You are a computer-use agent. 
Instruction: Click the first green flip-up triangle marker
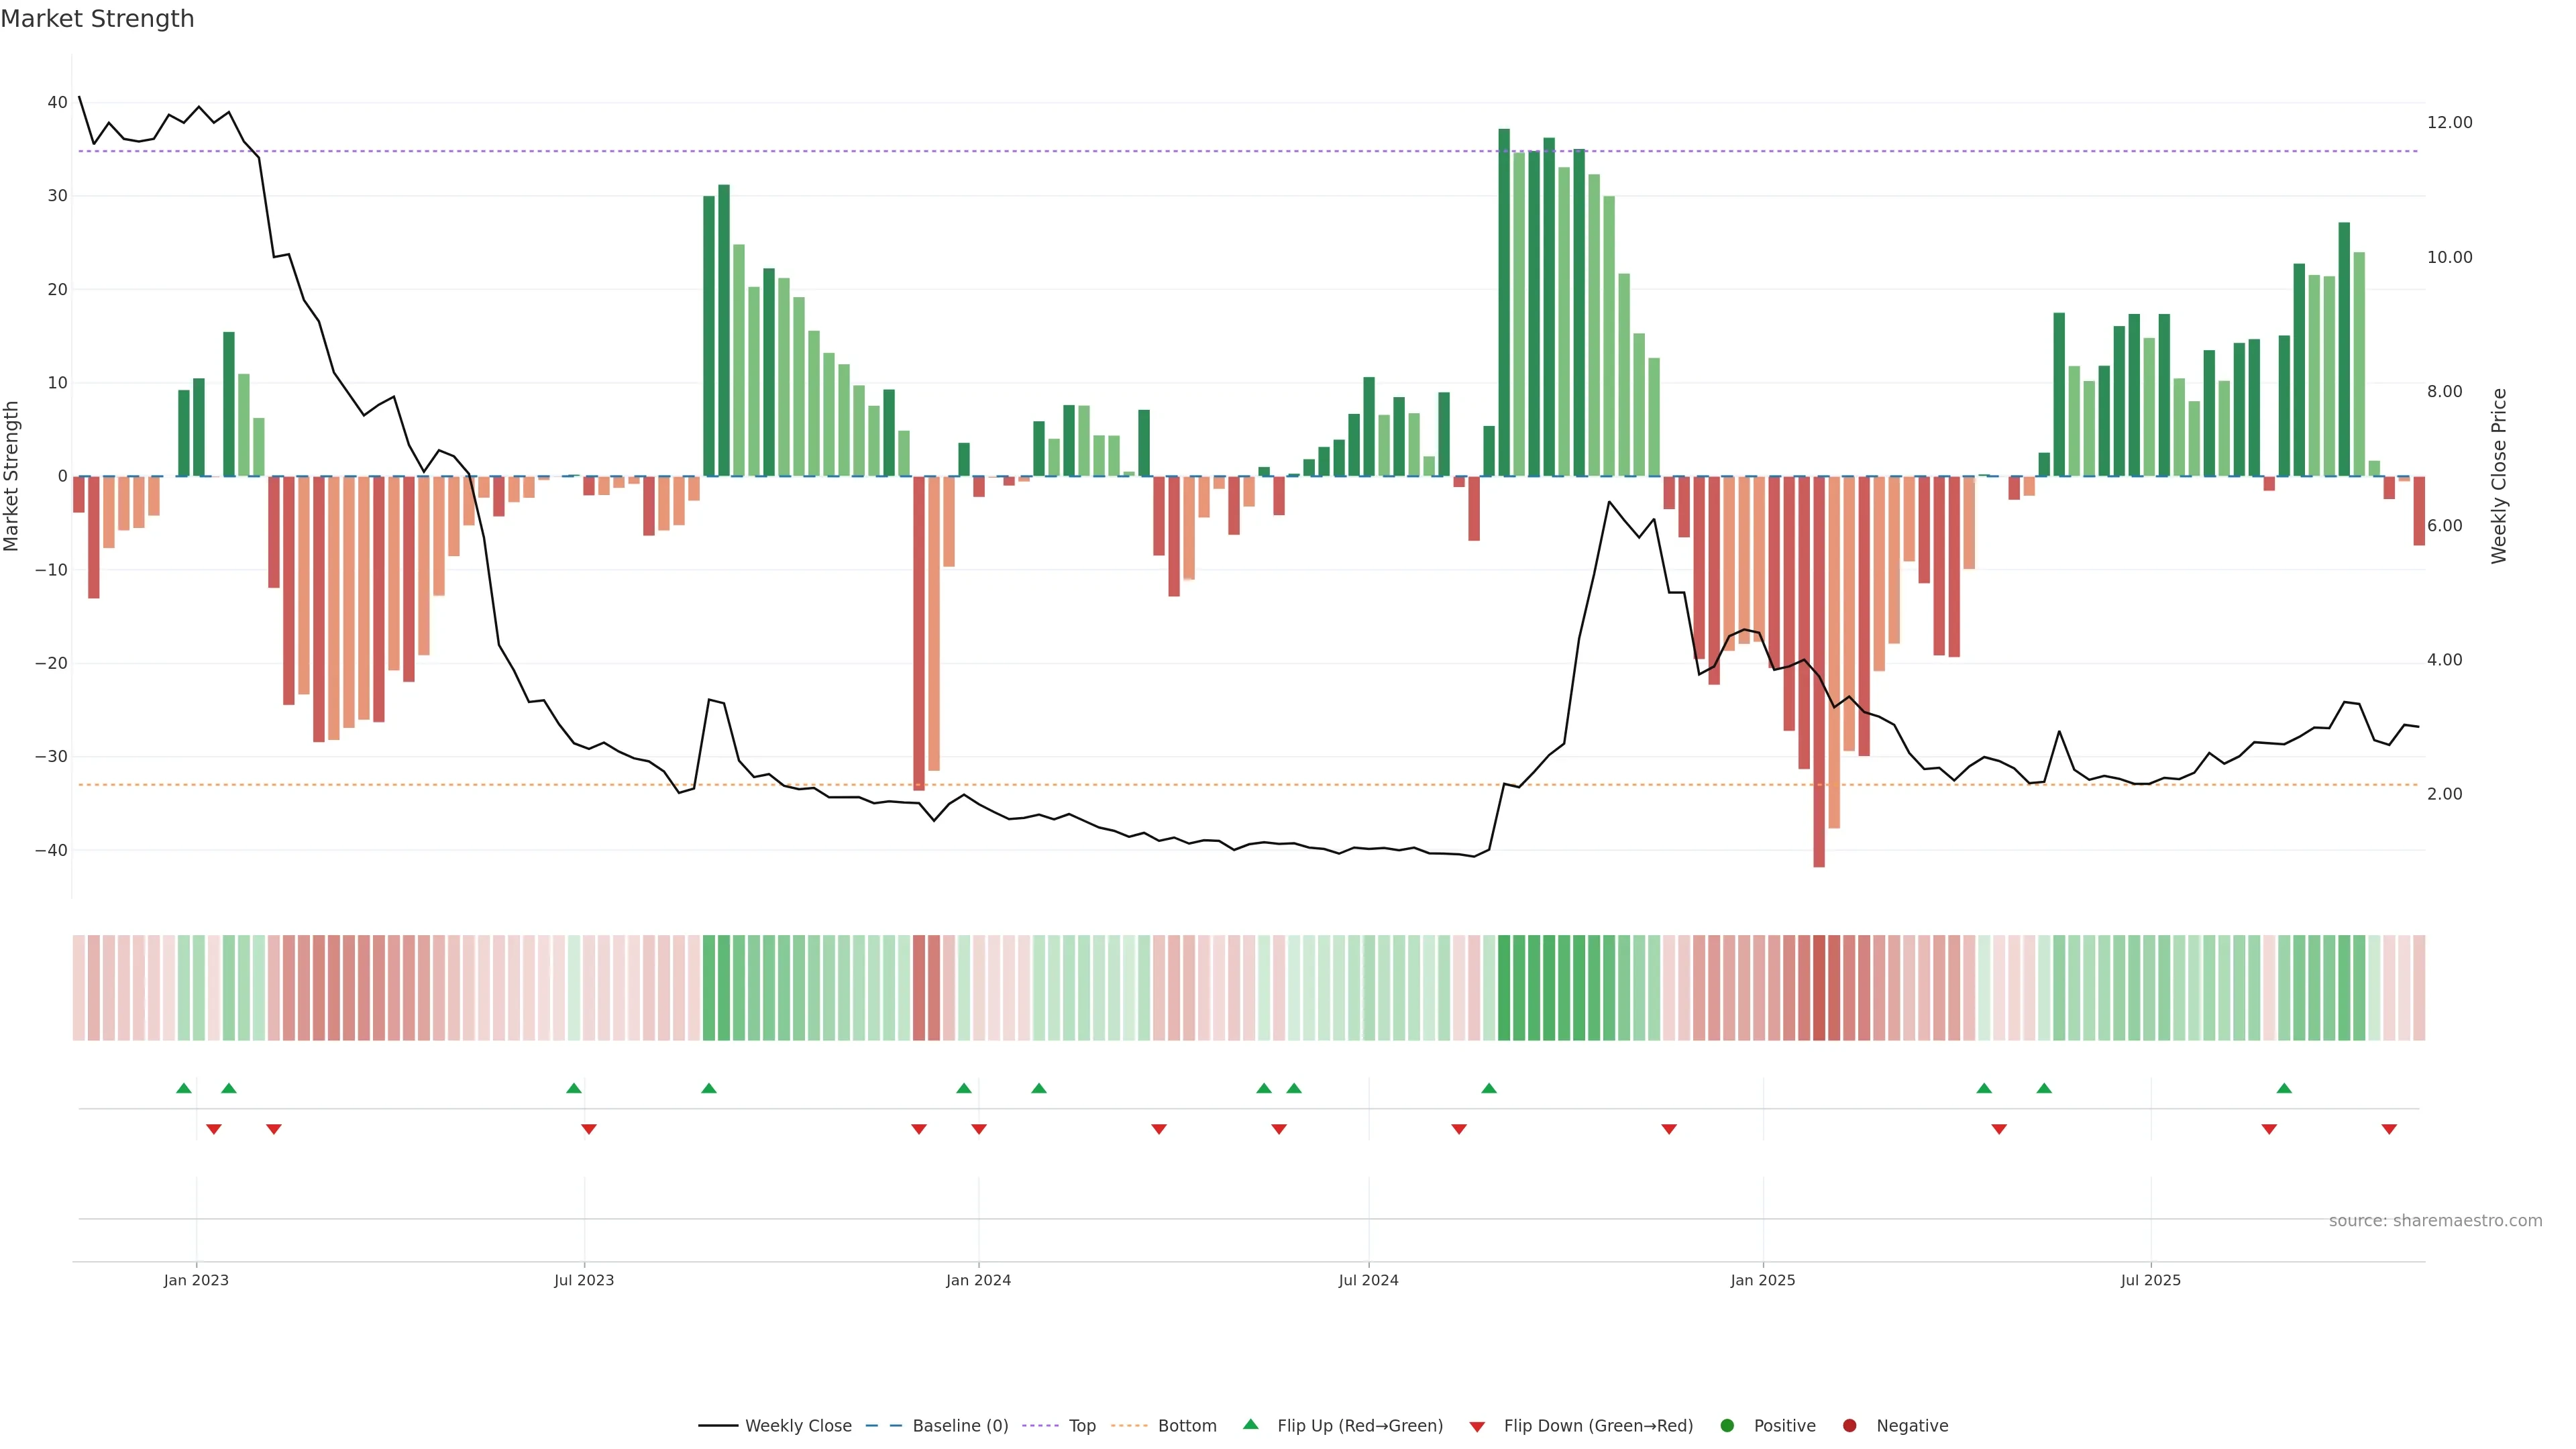click(184, 1088)
